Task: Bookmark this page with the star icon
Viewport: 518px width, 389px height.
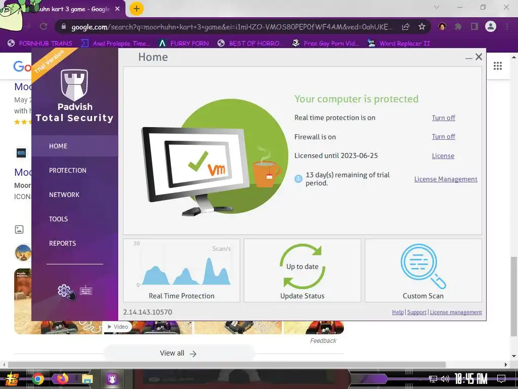Action: [421, 27]
